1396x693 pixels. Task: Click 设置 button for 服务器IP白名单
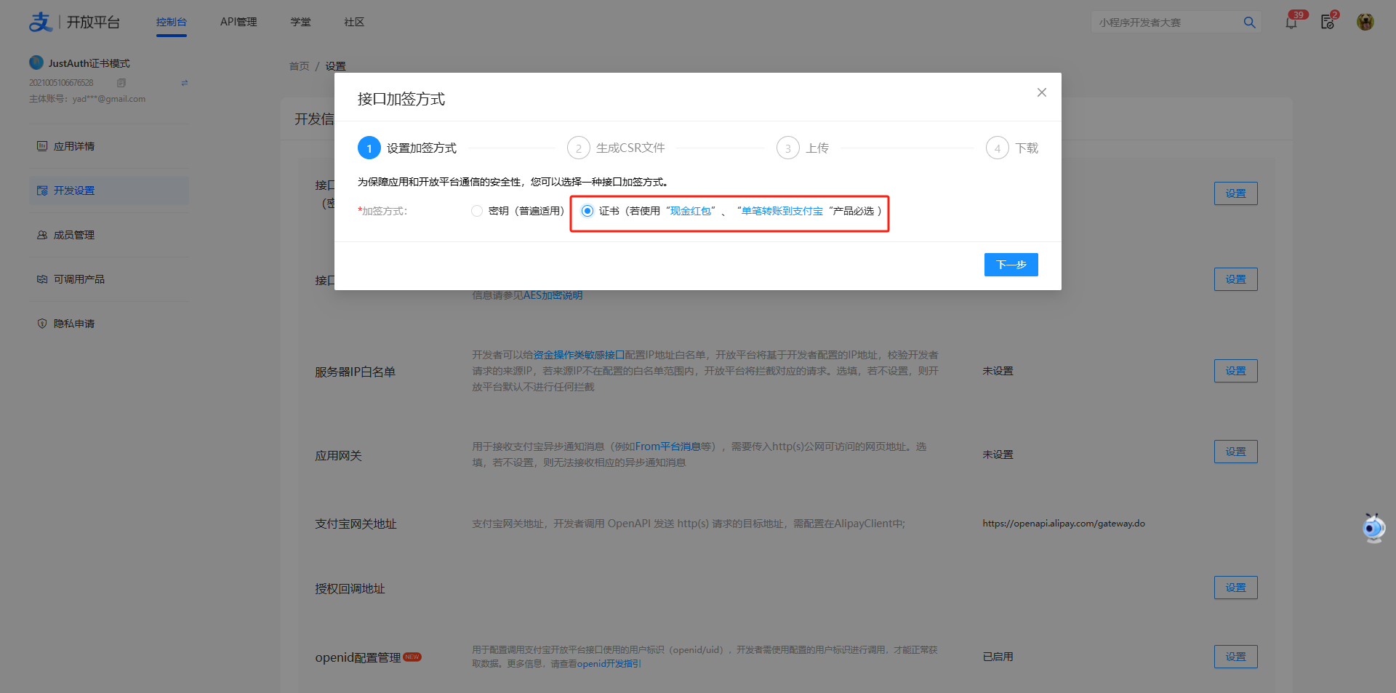[x=1235, y=371]
